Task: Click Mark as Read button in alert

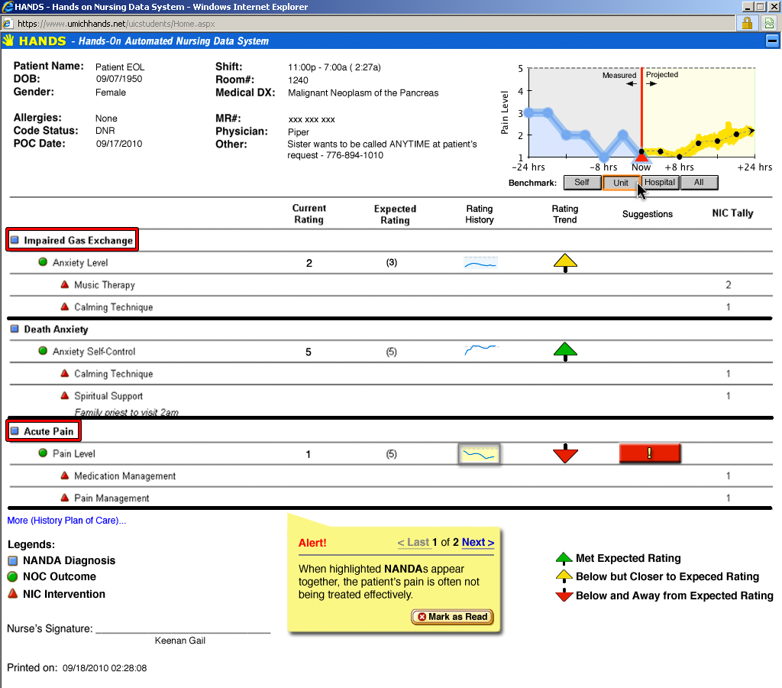Action: [x=452, y=617]
